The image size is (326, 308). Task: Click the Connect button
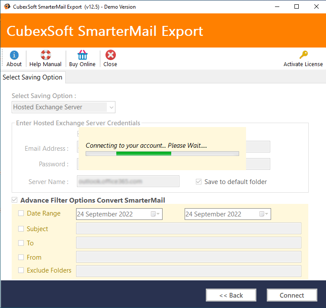(292, 295)
